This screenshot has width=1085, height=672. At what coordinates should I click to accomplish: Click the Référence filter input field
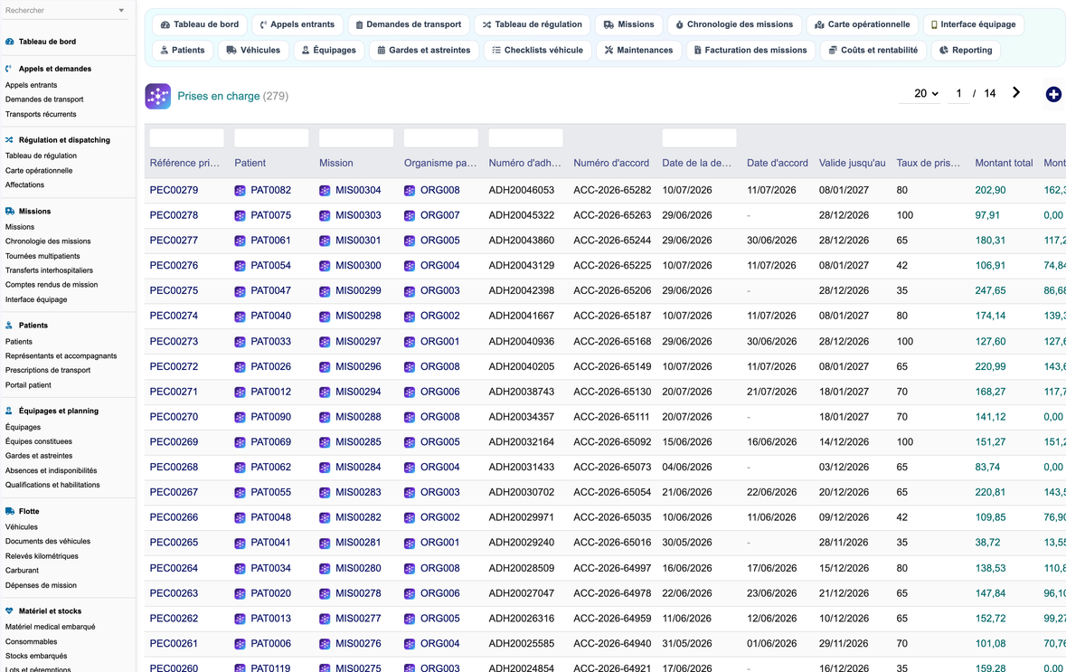point(186,138)
